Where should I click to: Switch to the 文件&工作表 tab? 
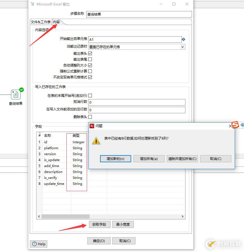point(40,22)
